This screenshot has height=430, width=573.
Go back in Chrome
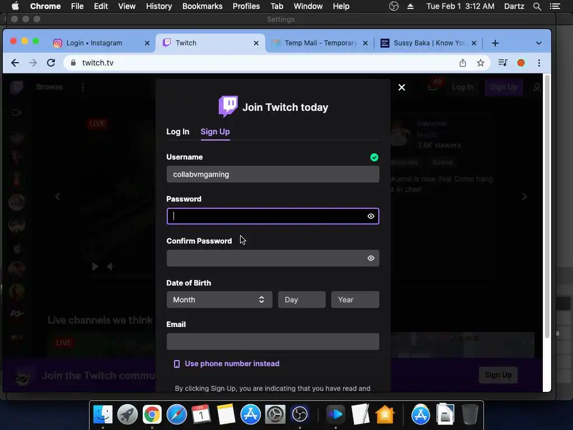pyautogui.click(x=15, y=63)
